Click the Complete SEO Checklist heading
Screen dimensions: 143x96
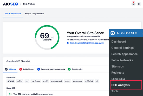(x=18, y=61)
